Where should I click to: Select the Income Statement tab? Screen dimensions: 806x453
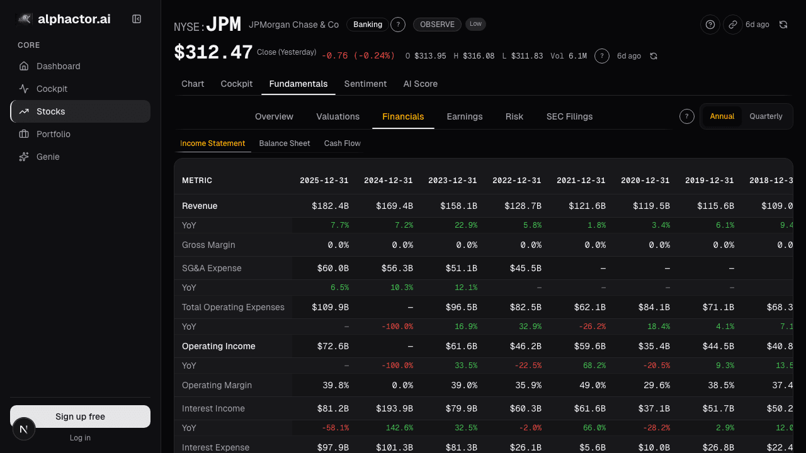pyautogui.click(x=213, y=143)
